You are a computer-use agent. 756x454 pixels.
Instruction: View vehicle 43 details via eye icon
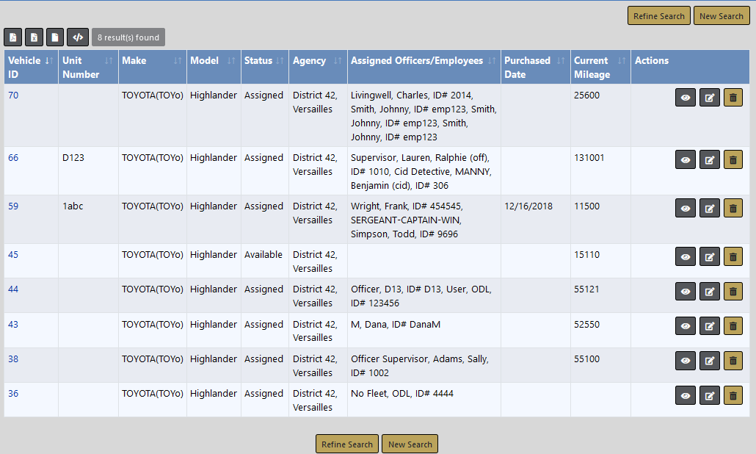pos(686,326)
